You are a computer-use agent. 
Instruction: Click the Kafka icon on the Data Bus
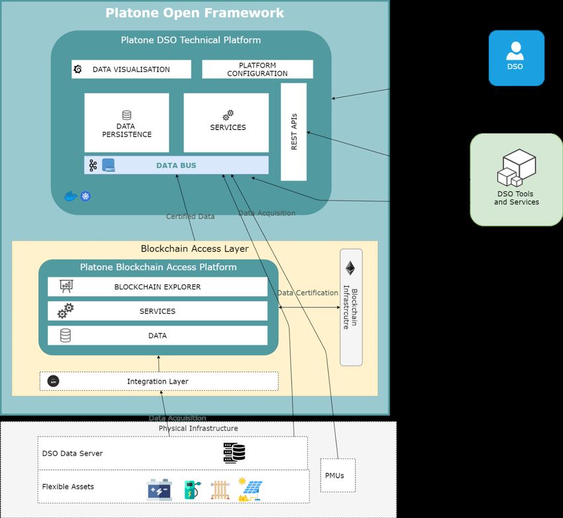coord(93,166)
